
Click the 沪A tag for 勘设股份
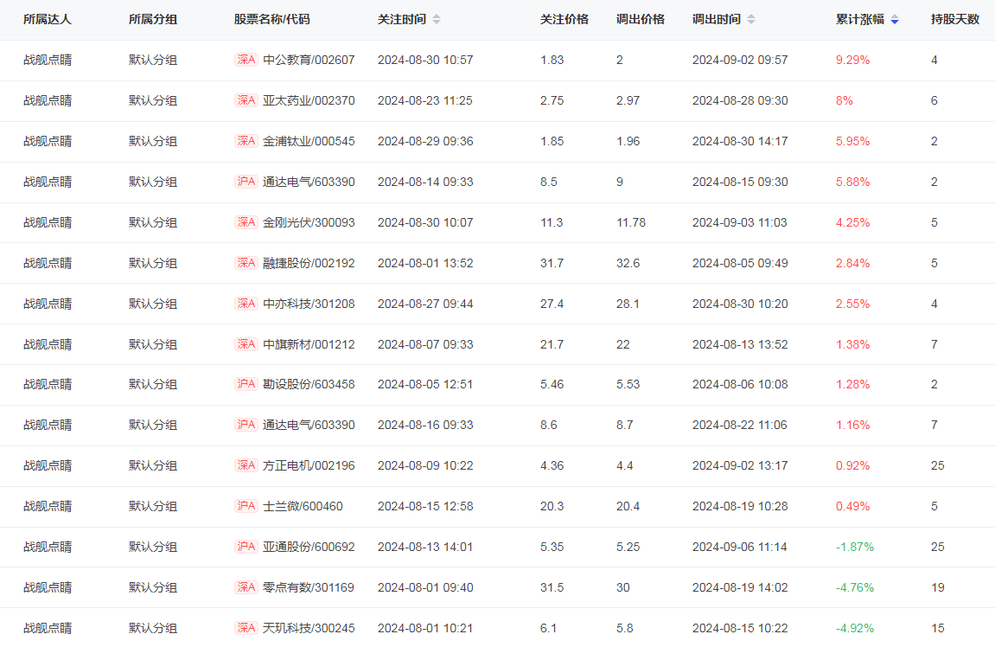(246, 384)
